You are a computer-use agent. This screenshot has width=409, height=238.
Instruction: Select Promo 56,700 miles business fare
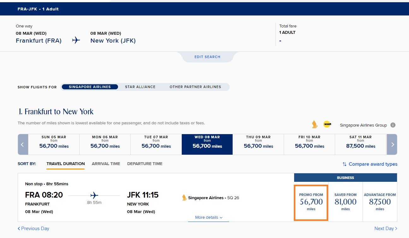click(311, 202)
